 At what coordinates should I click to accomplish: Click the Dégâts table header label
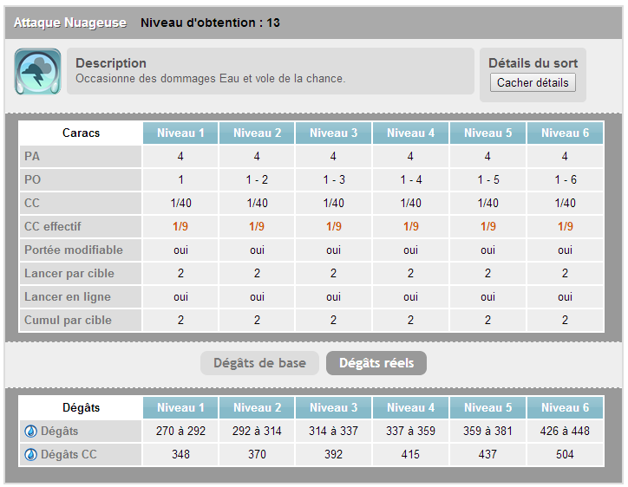[81, 408]
